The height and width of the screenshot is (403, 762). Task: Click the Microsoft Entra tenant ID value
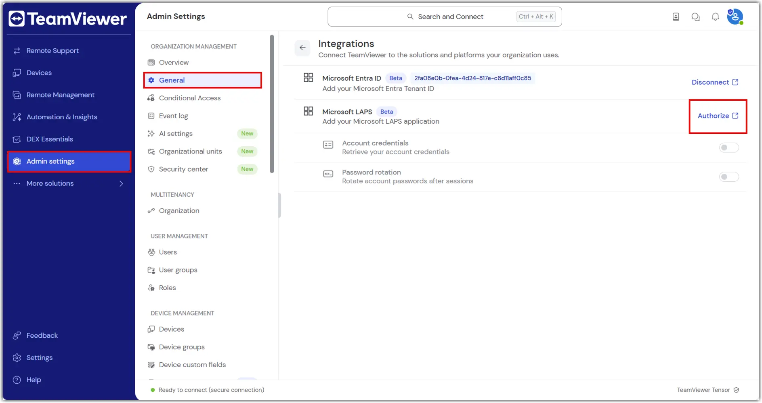point(472,78)
